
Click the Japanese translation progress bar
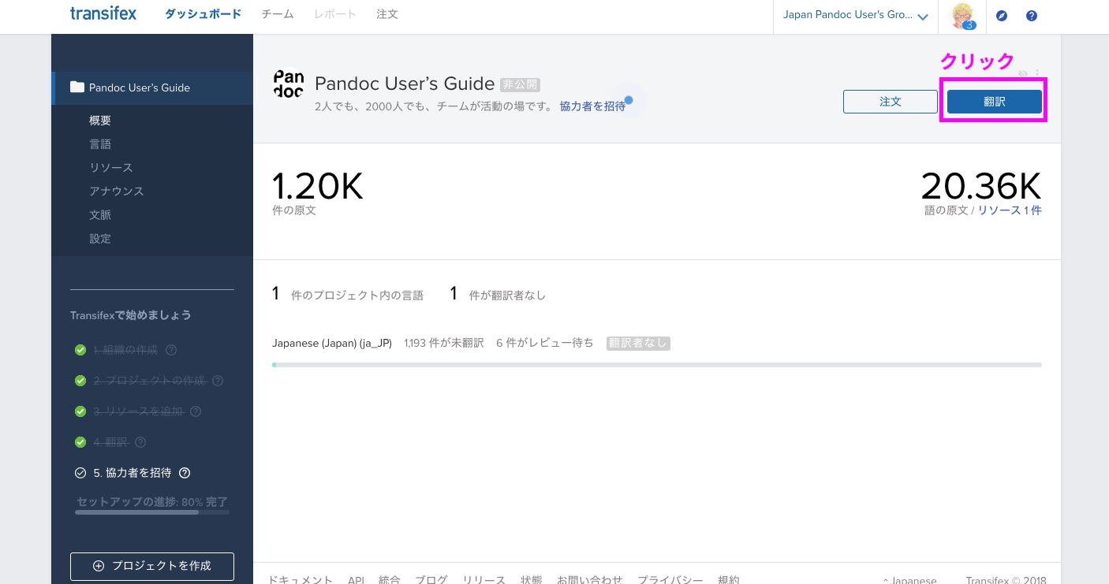[656, 365]
